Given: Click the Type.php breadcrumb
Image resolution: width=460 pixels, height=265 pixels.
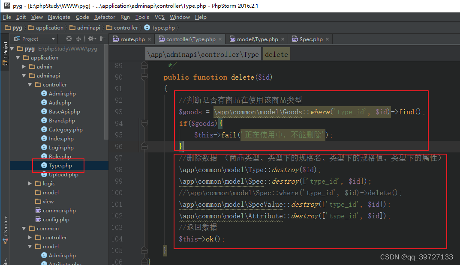Looking at the screenshot, I should pos(159,27).
